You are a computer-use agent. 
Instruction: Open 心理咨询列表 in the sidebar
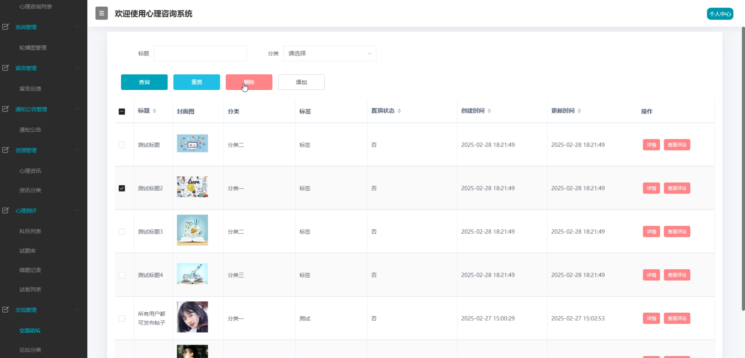click(x=36, y=7)
